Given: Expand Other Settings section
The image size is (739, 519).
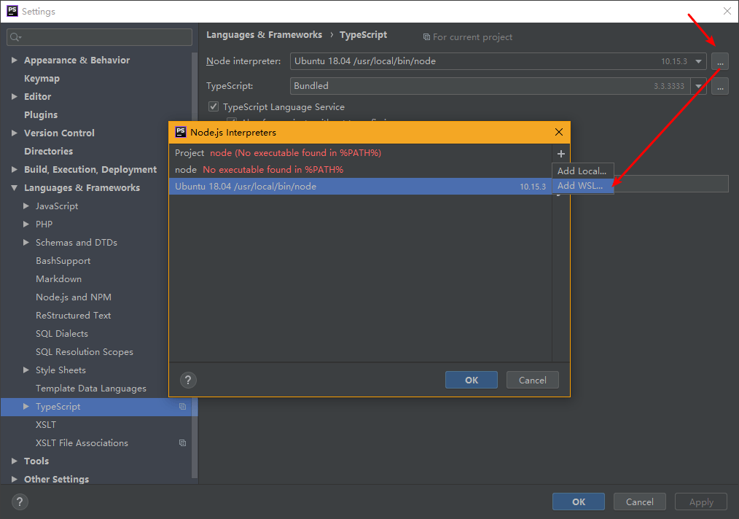Looking at the screenshot, I should (14, 479).
